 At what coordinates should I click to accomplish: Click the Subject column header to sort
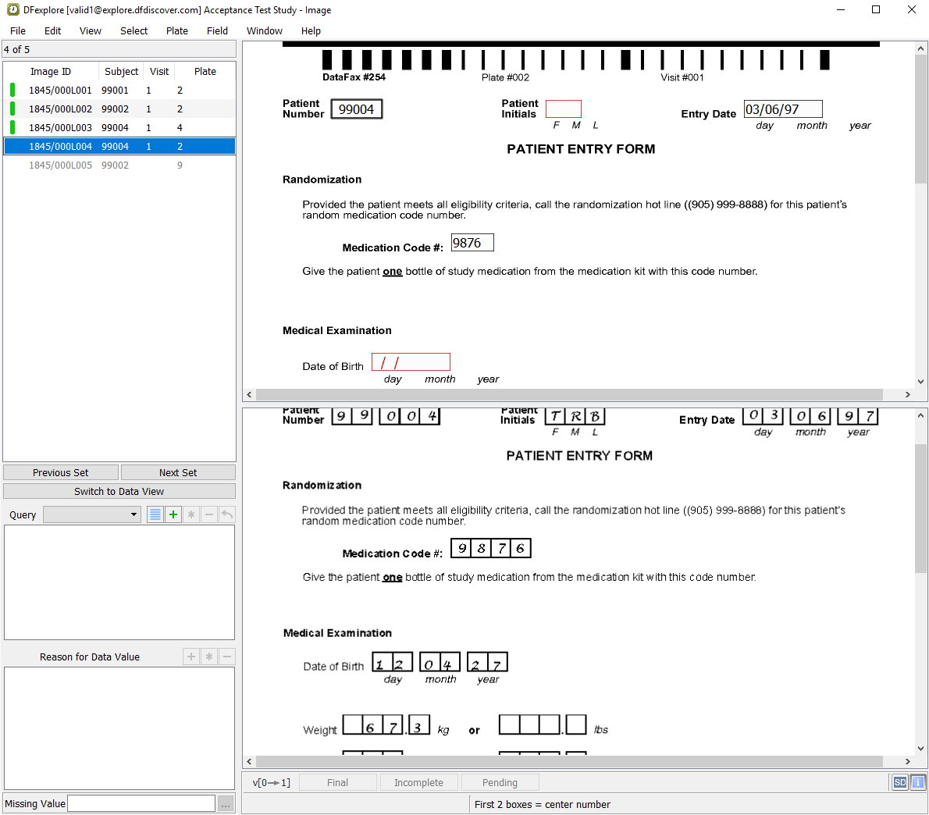[x=121, y=71]
